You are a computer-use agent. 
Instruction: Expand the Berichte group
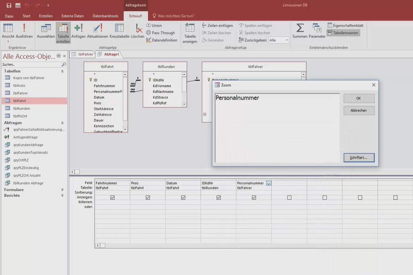tap(62, 196)
